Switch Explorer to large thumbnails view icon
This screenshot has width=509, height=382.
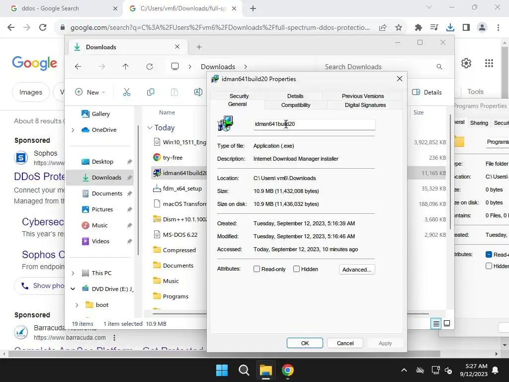pos(447,323)
